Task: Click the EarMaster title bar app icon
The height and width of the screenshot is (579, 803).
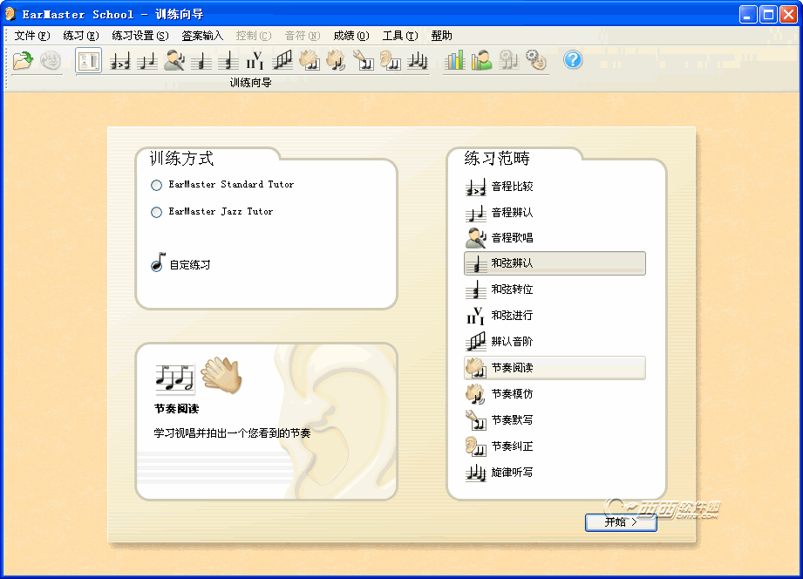Action: [11, 14]
